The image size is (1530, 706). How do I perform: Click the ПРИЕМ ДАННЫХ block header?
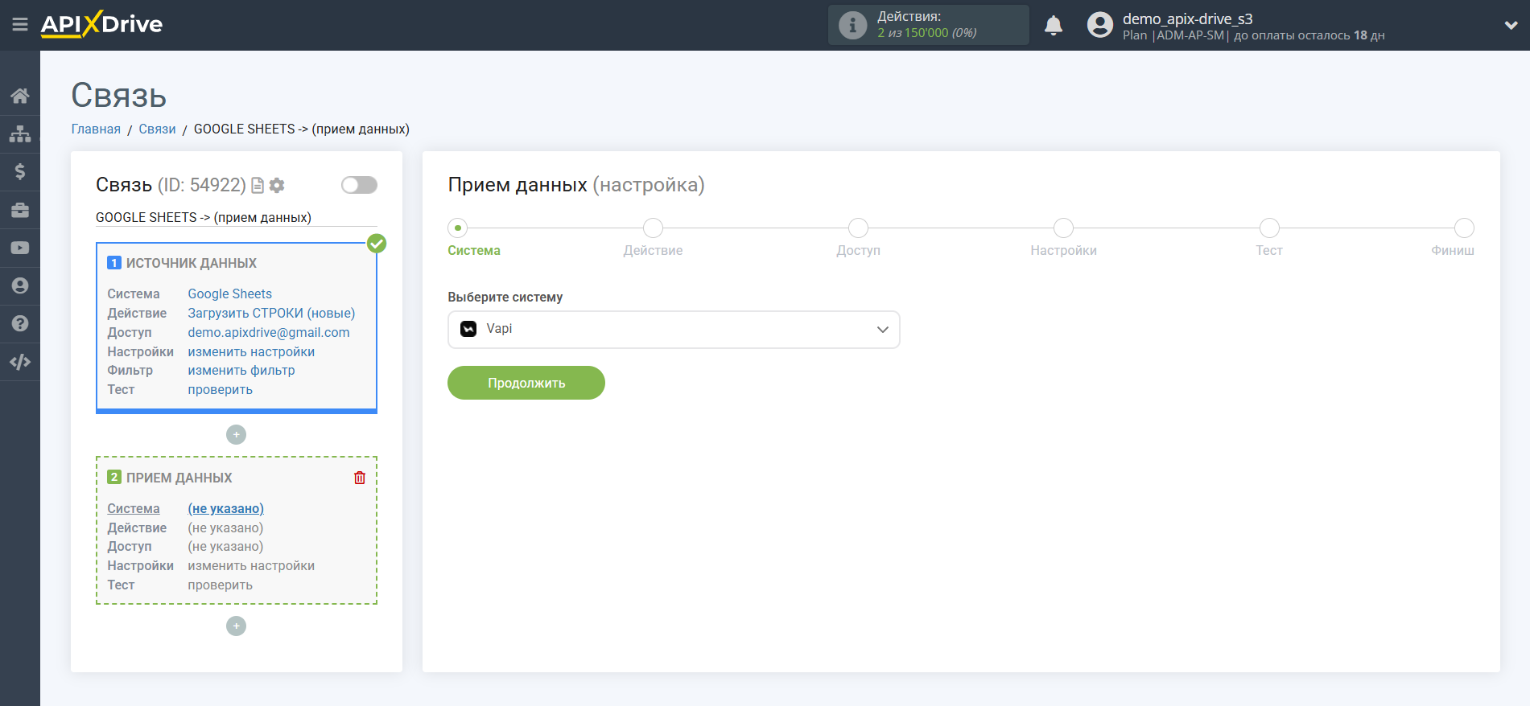click(x=179, y=478)
